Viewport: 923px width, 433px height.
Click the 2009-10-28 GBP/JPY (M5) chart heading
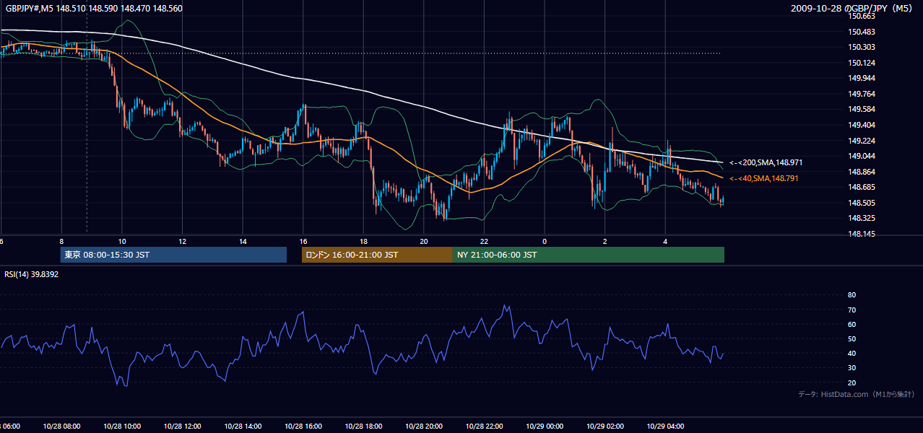[x=853, y=9]
